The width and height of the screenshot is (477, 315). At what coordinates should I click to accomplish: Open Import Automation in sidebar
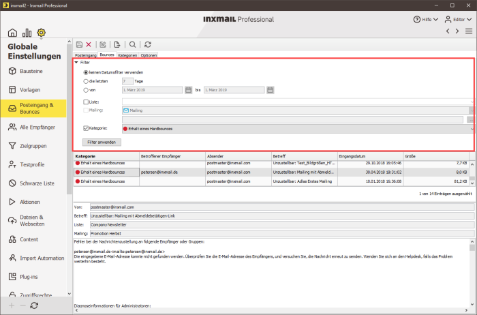(x=33, y=258)
